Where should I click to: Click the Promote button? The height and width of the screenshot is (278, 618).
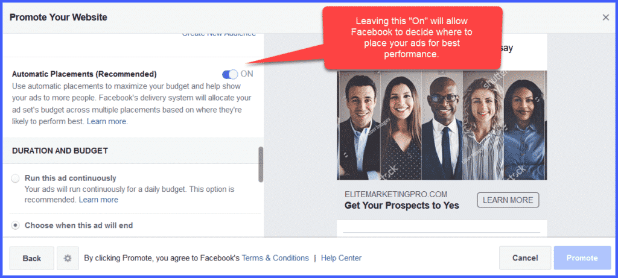coord(582,258)
